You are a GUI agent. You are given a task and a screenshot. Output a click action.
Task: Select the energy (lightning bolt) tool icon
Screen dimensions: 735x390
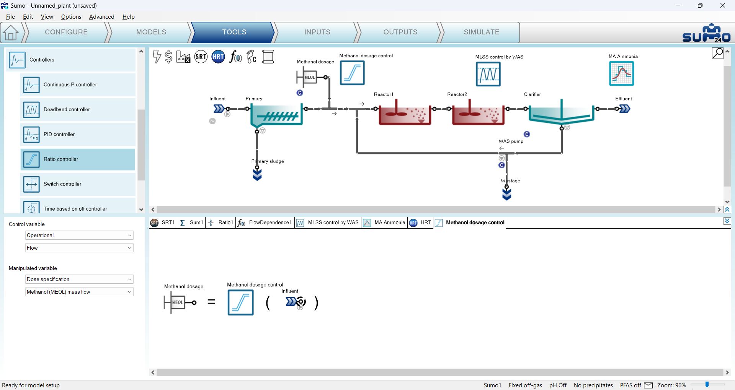pyautogui.click(x=157, y=57)
